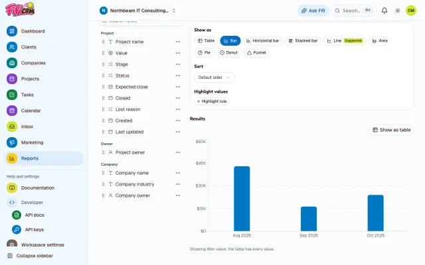Open the Tasks page
This screenshot has width=425, height=265.
[43, 95]
